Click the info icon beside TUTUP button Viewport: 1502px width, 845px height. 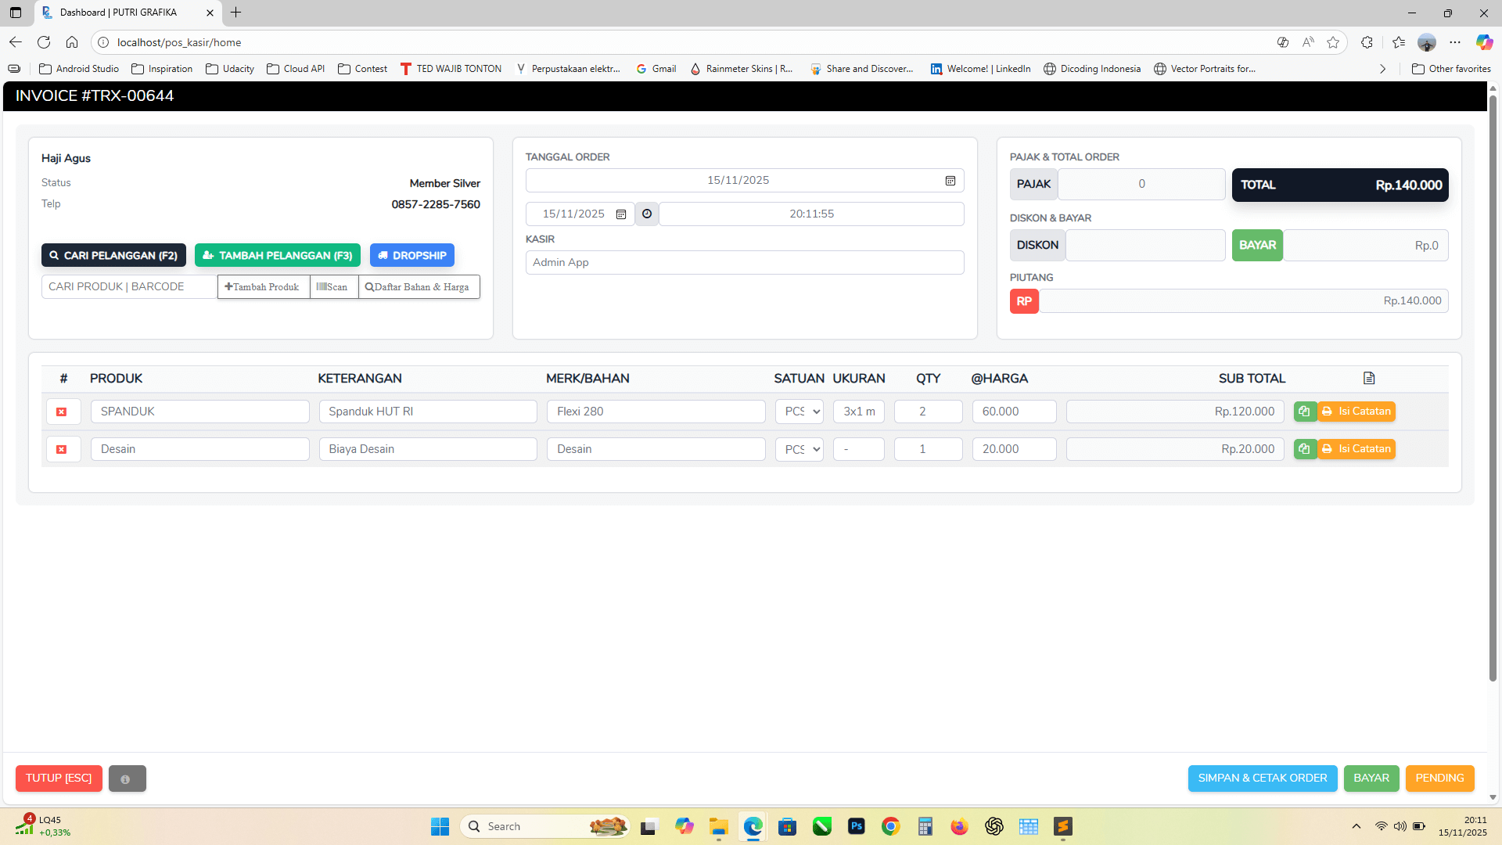point(127,778)
